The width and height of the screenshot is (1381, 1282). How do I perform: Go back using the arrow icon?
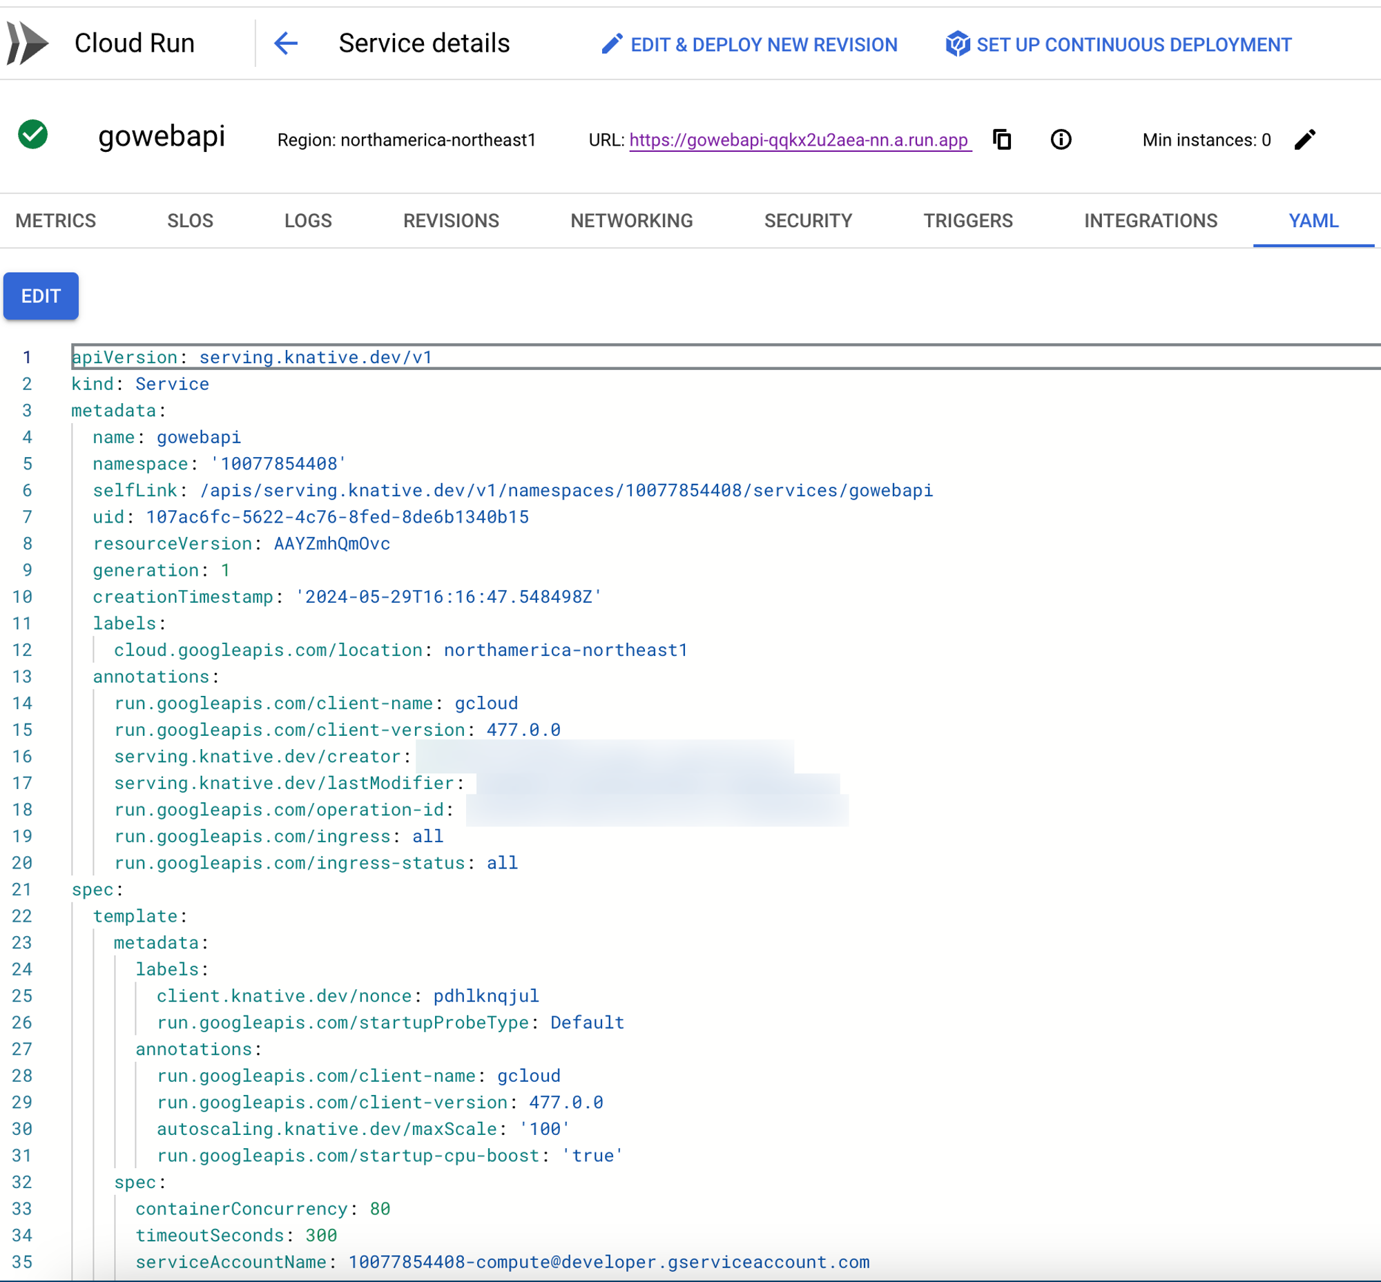(x=286, y=43)
